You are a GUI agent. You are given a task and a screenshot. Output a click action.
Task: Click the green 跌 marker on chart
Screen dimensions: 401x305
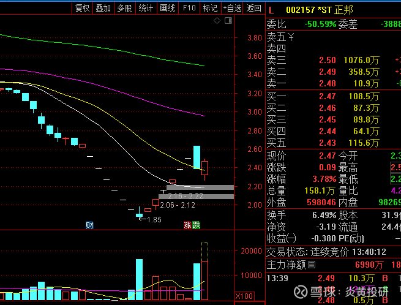coord(196,225)
